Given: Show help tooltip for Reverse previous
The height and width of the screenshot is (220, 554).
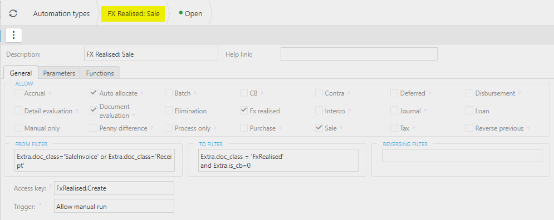Looking at the screenshot, I should pos(528,128).
